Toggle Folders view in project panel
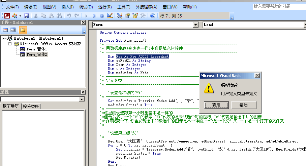This screenshot has height=166, width=306. [23, 30]
